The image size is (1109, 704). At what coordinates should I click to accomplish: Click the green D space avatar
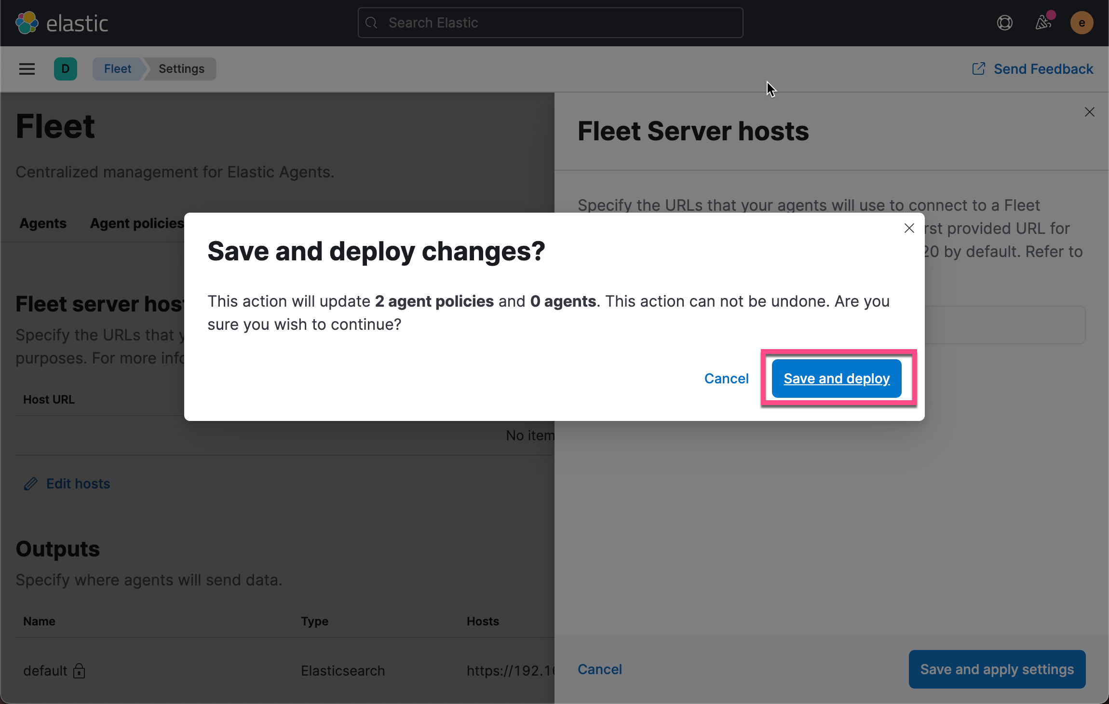coord(66,69)
